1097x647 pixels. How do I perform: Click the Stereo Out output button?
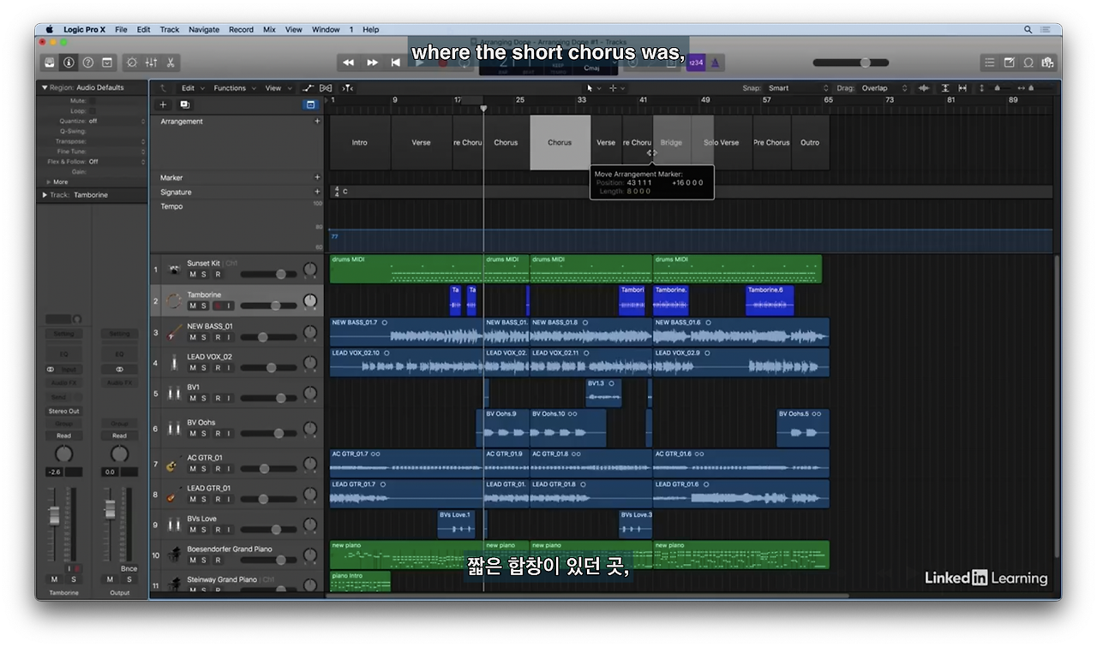pos(63,411)
